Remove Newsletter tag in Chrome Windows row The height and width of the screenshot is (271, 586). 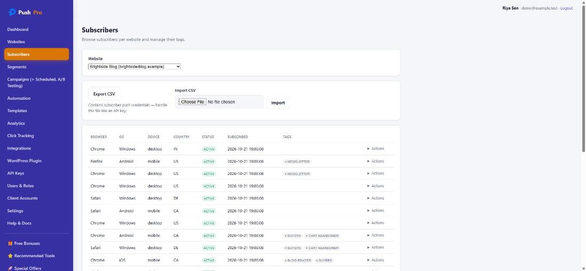pos(286,174)
